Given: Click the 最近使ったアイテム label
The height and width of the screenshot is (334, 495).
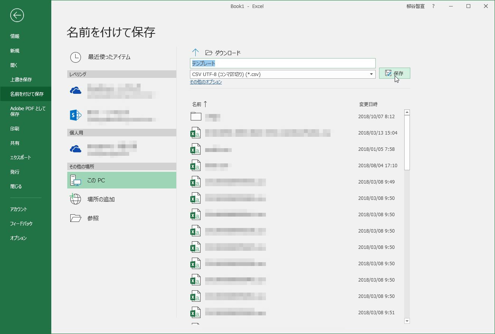Looking at the screenshot, I should tap(109, 57).
